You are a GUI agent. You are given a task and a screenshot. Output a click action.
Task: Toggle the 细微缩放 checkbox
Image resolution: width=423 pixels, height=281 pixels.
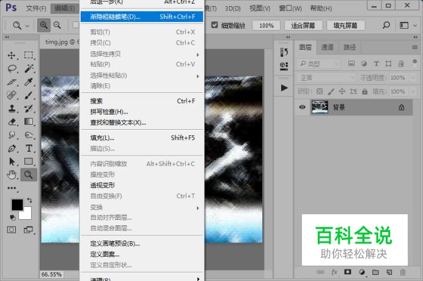[x=215, y=25]
